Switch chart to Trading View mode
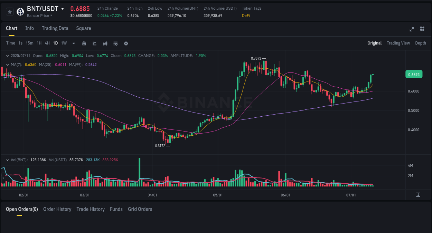 coord(398,43)
